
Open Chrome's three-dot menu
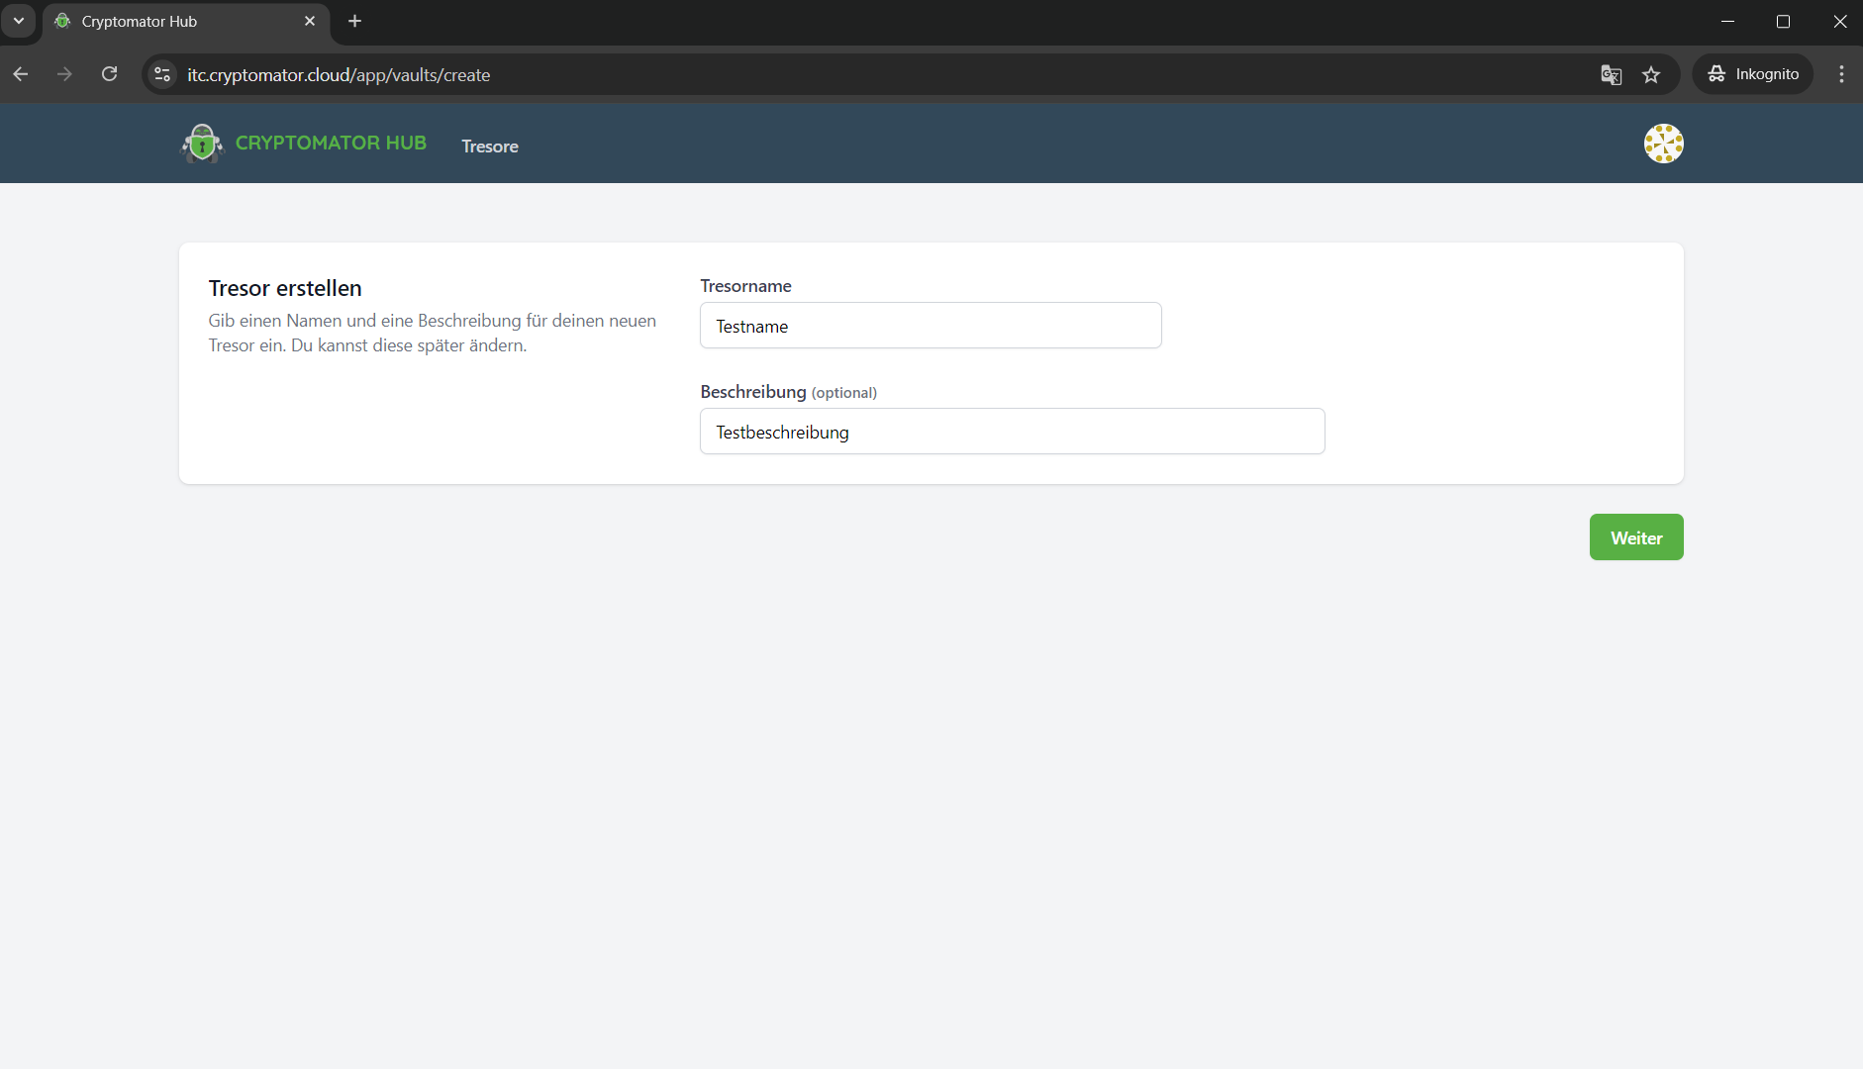point(1841,74)
